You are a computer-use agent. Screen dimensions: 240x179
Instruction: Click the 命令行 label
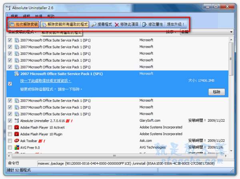(14, 163)
